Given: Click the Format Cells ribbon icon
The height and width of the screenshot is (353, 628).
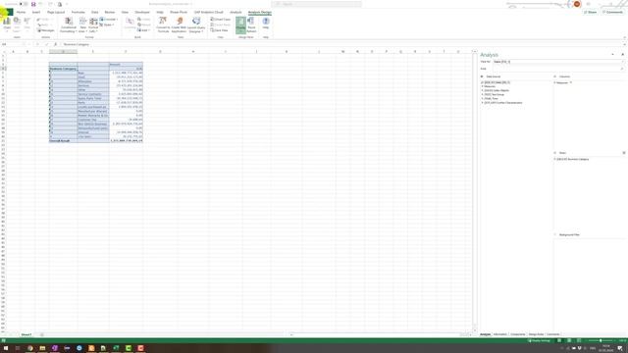Looking at the screenshot, I should click(x=93, y=25).
